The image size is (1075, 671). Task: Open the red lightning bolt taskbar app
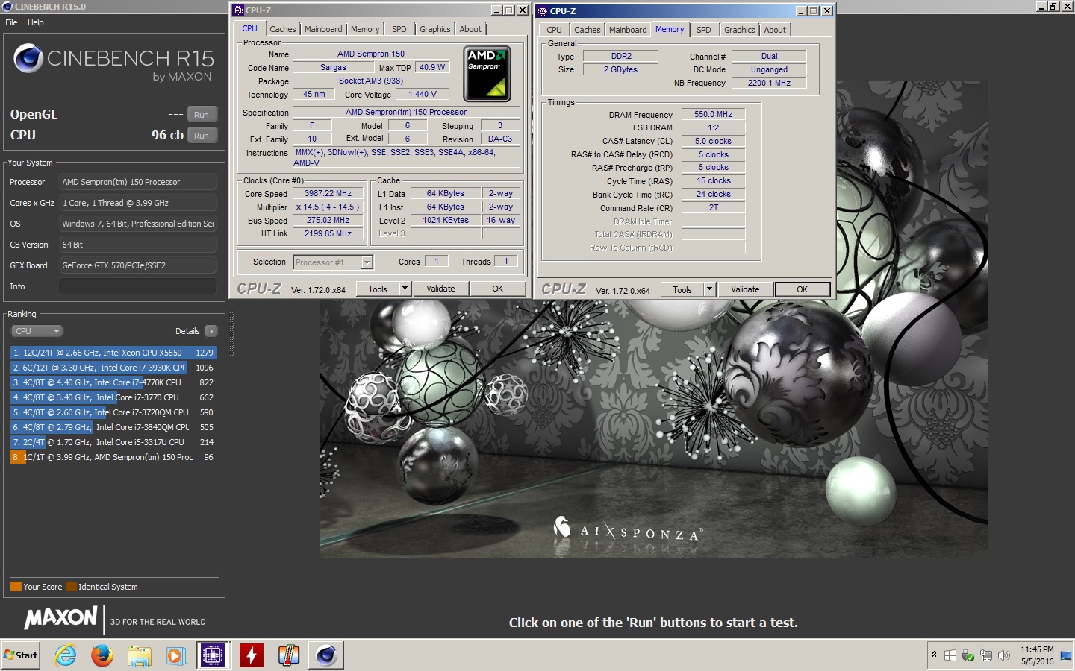(252, 655)
